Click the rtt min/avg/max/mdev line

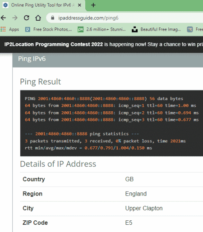(x=88, y=148)
